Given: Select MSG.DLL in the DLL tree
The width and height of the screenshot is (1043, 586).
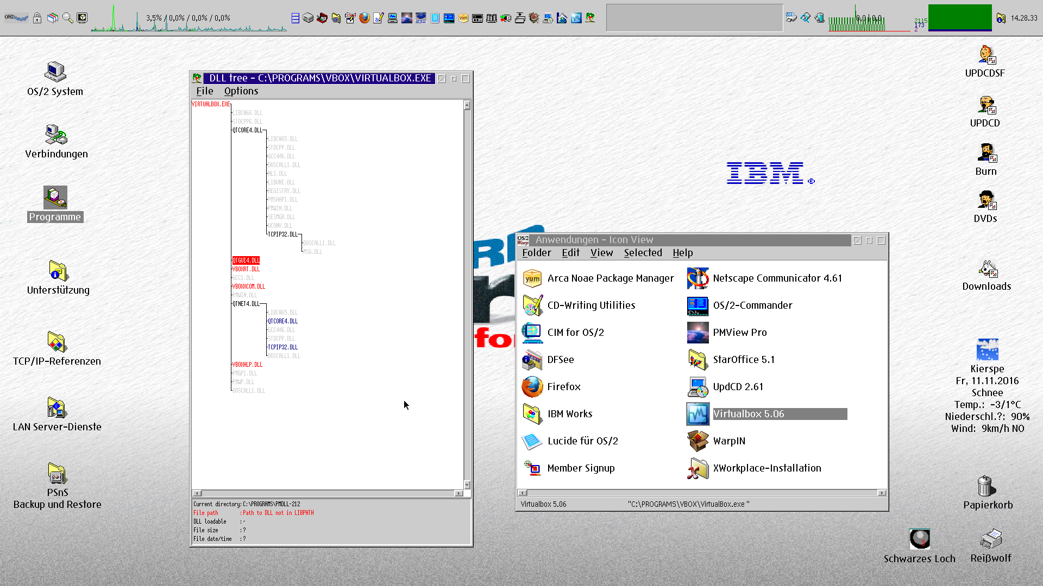Looking at the screenshot, I should tap(312, 252).
